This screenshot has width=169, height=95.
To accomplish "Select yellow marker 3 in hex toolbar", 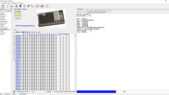I will [x=21, y=32].
